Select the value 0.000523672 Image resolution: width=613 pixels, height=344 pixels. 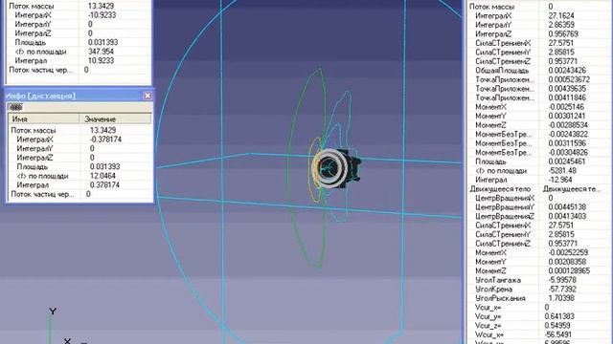pos(569,79)
